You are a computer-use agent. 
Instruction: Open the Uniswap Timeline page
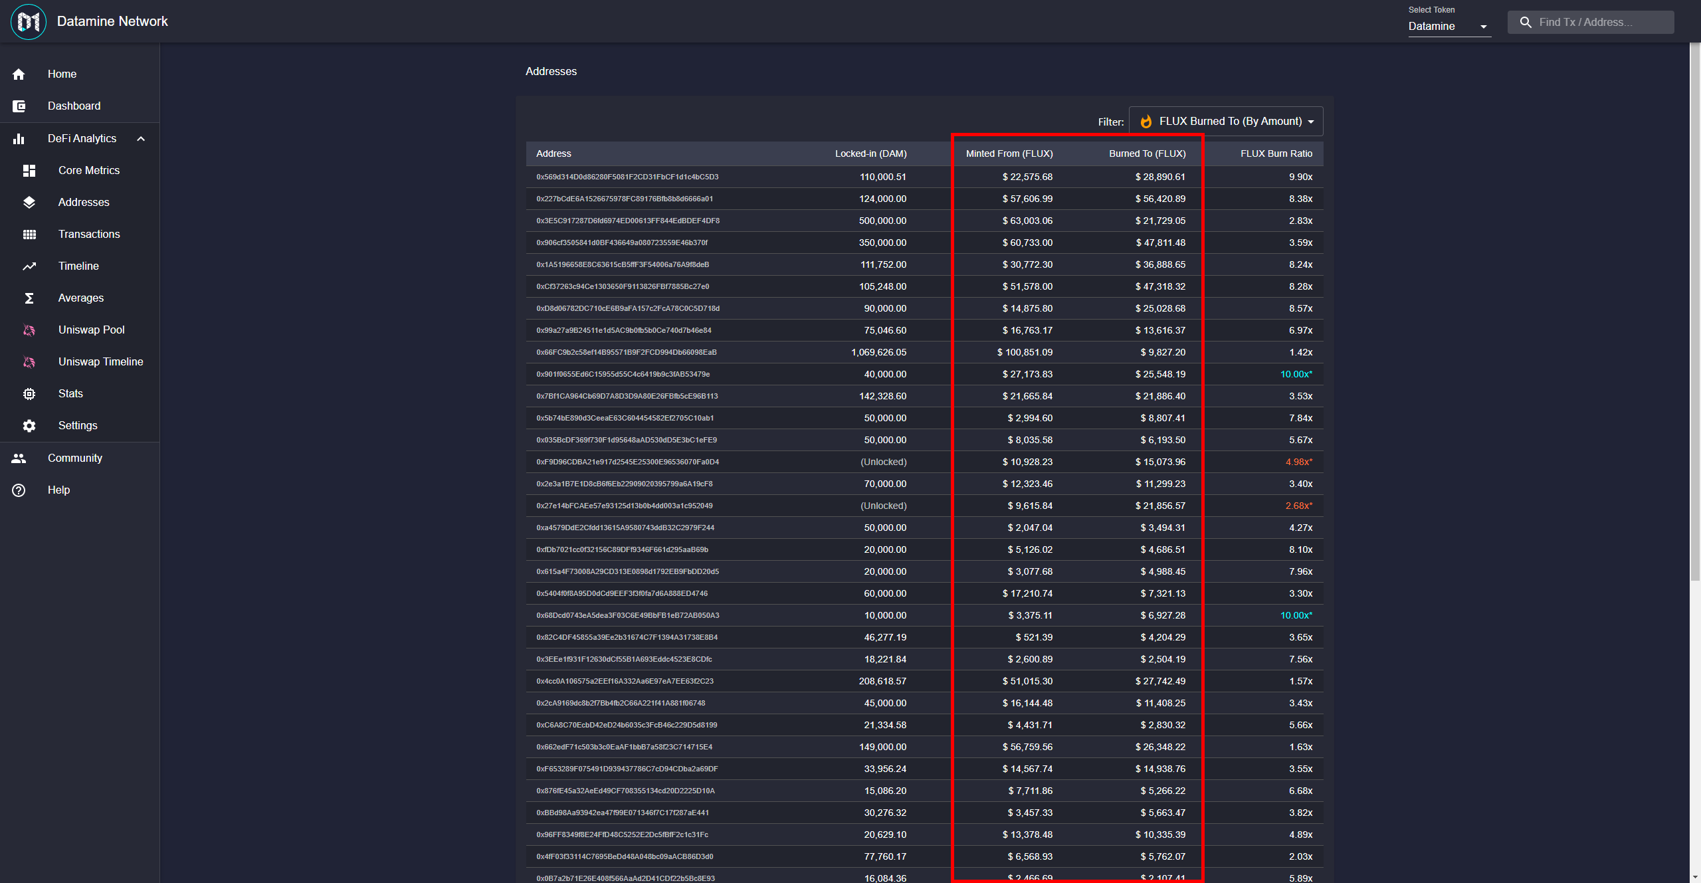80,361
